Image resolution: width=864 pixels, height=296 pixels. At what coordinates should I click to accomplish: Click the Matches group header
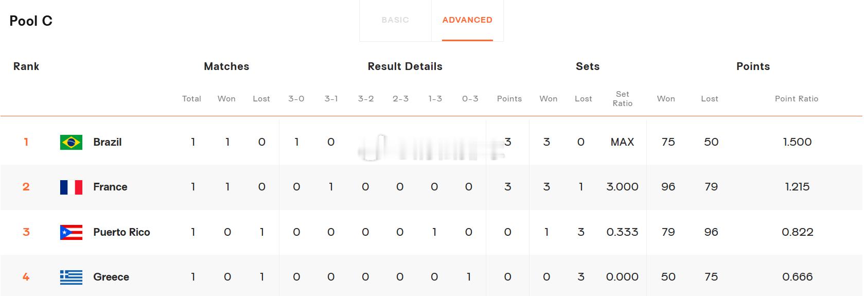click(226, 66)
